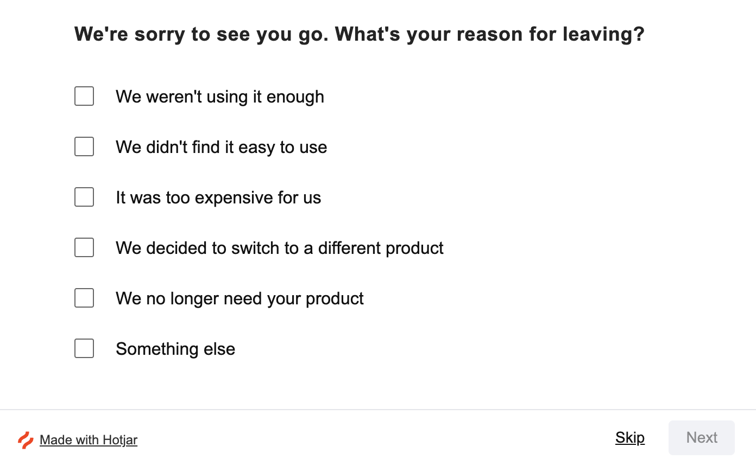Screen dimensions: 756x472
Task: Click the 'We weren't using it enough' label text
Action: pyautogui.click(x=219, y=97)
